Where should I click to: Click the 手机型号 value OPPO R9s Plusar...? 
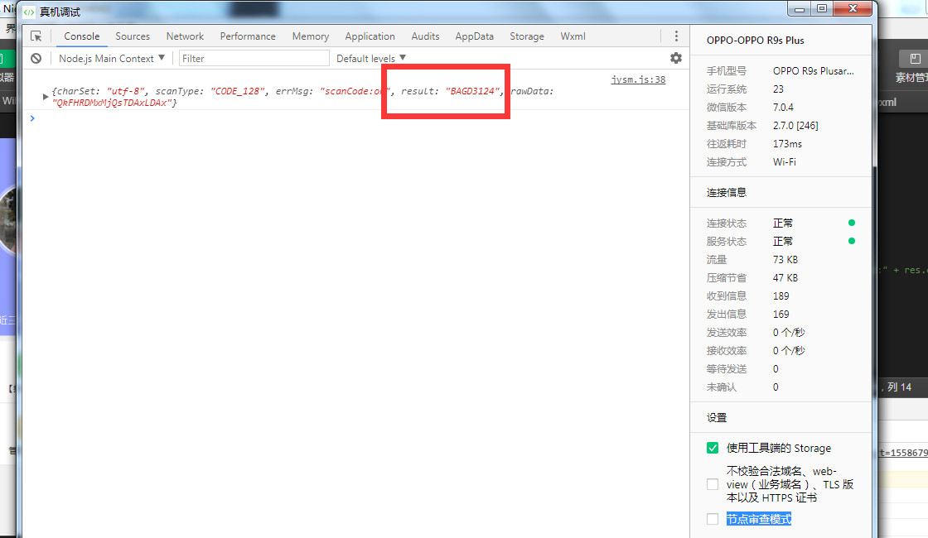[x=813, y=71]
